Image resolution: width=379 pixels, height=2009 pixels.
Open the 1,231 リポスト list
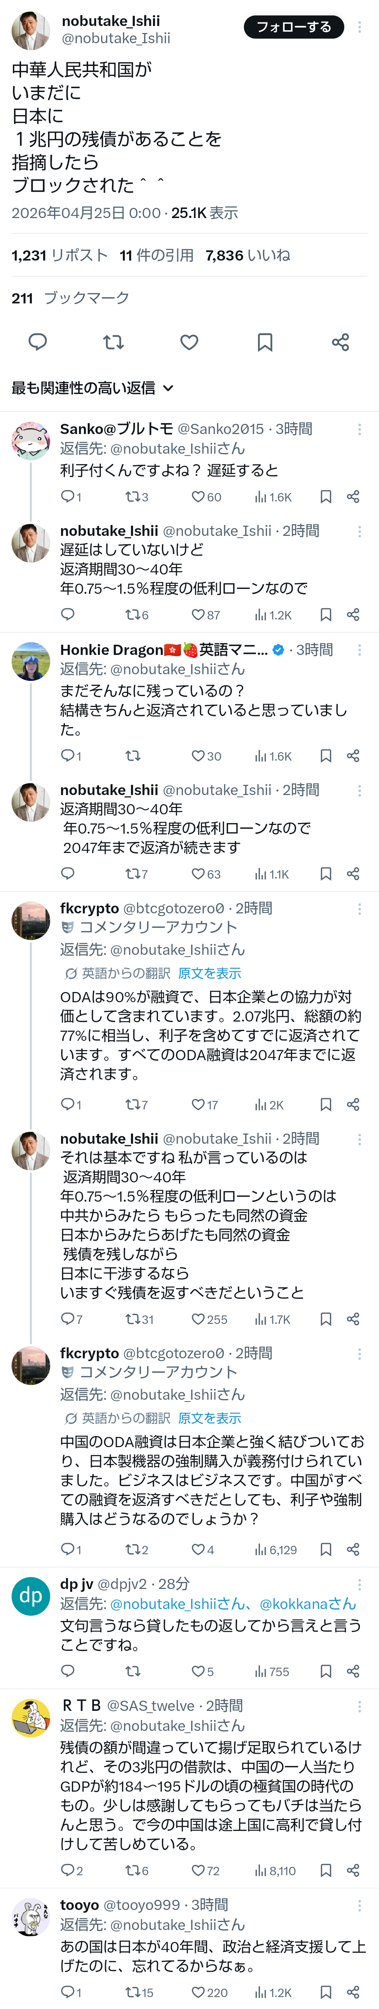59,255
